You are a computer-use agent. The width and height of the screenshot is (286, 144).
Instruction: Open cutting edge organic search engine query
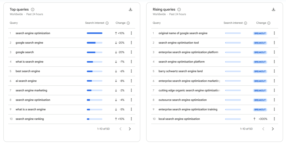point(189,90)
